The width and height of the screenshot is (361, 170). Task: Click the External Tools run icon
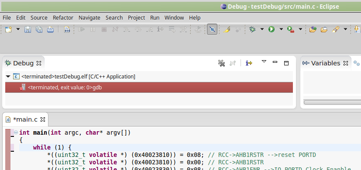point(291,30)
